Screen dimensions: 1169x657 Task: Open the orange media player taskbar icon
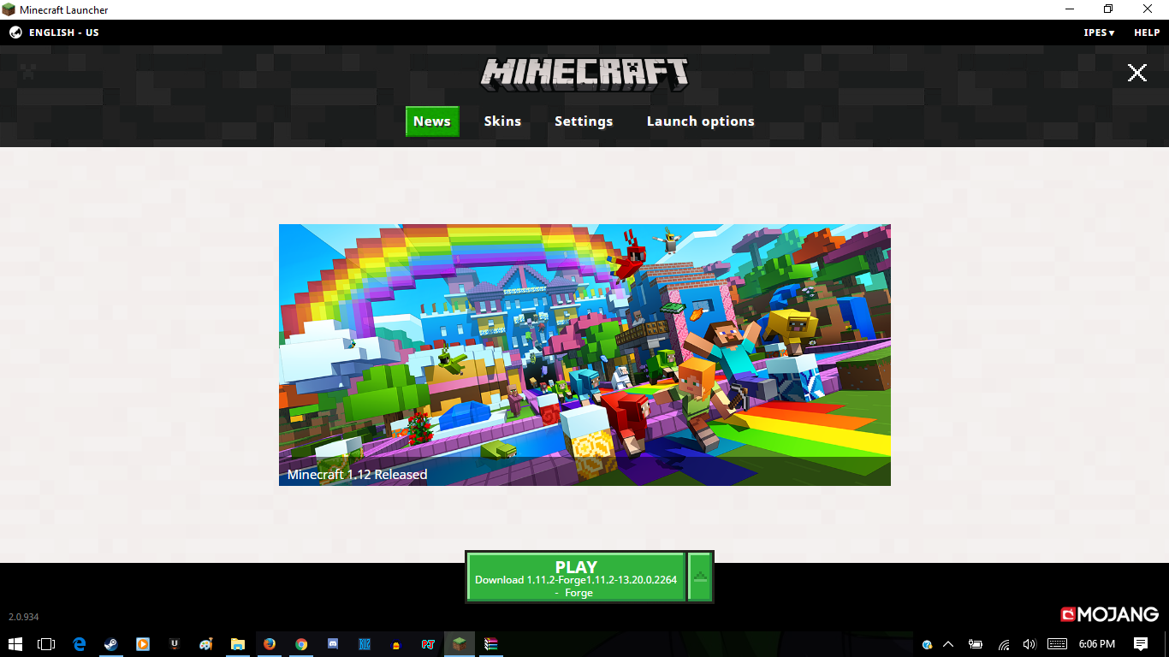tap(142, 644)
